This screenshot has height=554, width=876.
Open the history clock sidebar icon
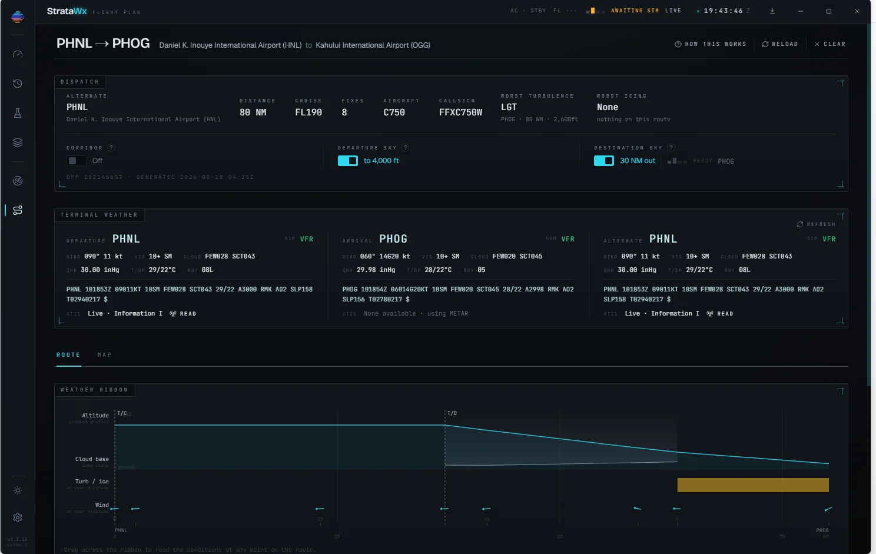18,84
